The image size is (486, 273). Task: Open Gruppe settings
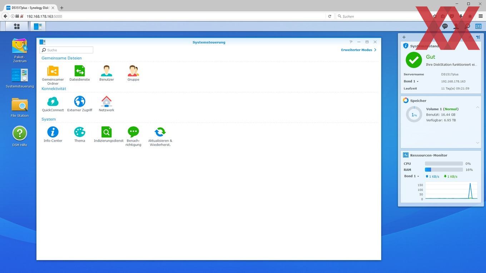(x=133, y=74)
